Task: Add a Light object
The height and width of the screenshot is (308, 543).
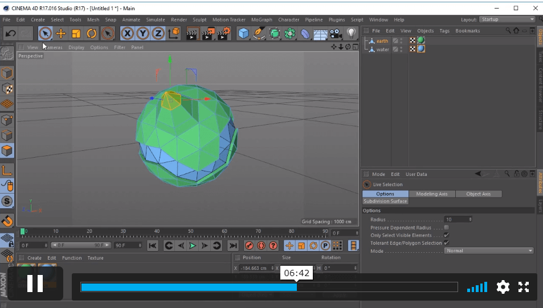Action: click(351, 34)
